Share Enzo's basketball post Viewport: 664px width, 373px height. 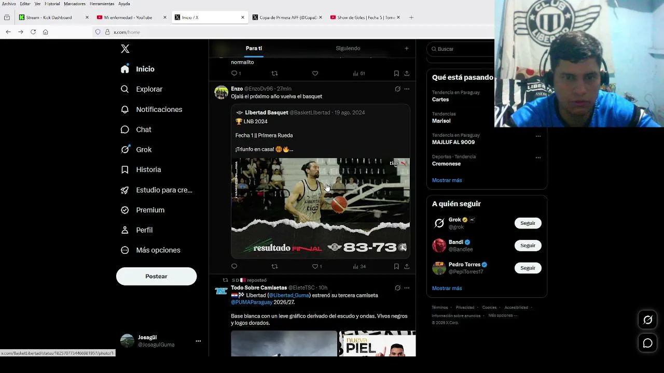tap(407, 266)
